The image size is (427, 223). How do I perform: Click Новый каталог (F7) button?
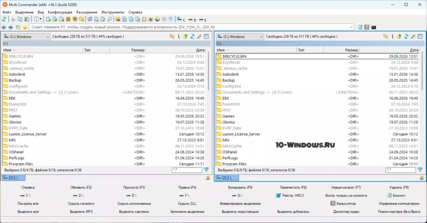pos(346,187)
